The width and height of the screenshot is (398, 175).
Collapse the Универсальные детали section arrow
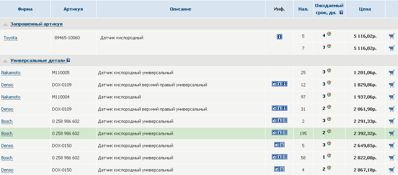[5, 61]
